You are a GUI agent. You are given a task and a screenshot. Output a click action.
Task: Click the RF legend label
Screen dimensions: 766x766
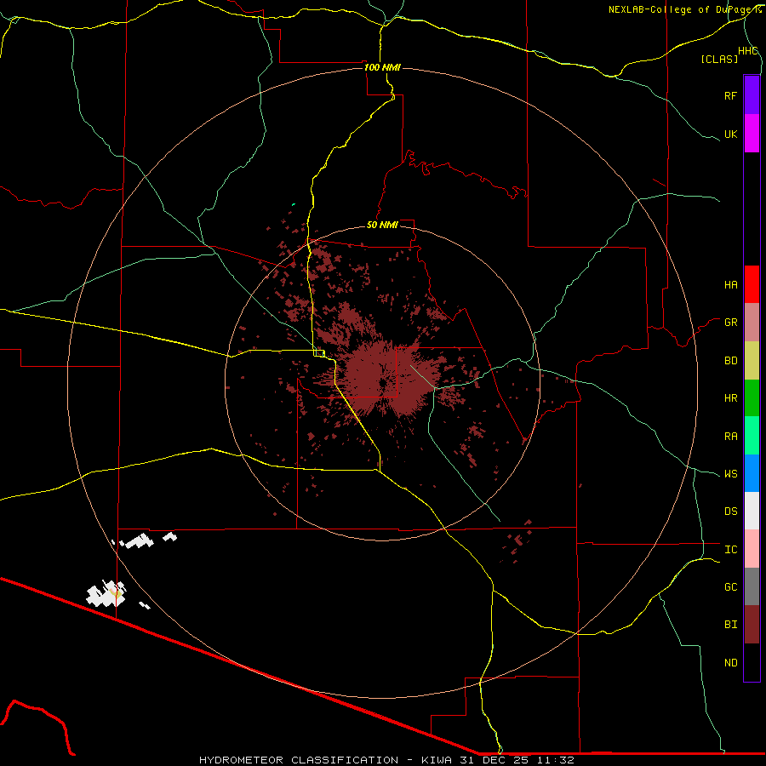click(730, 95)
